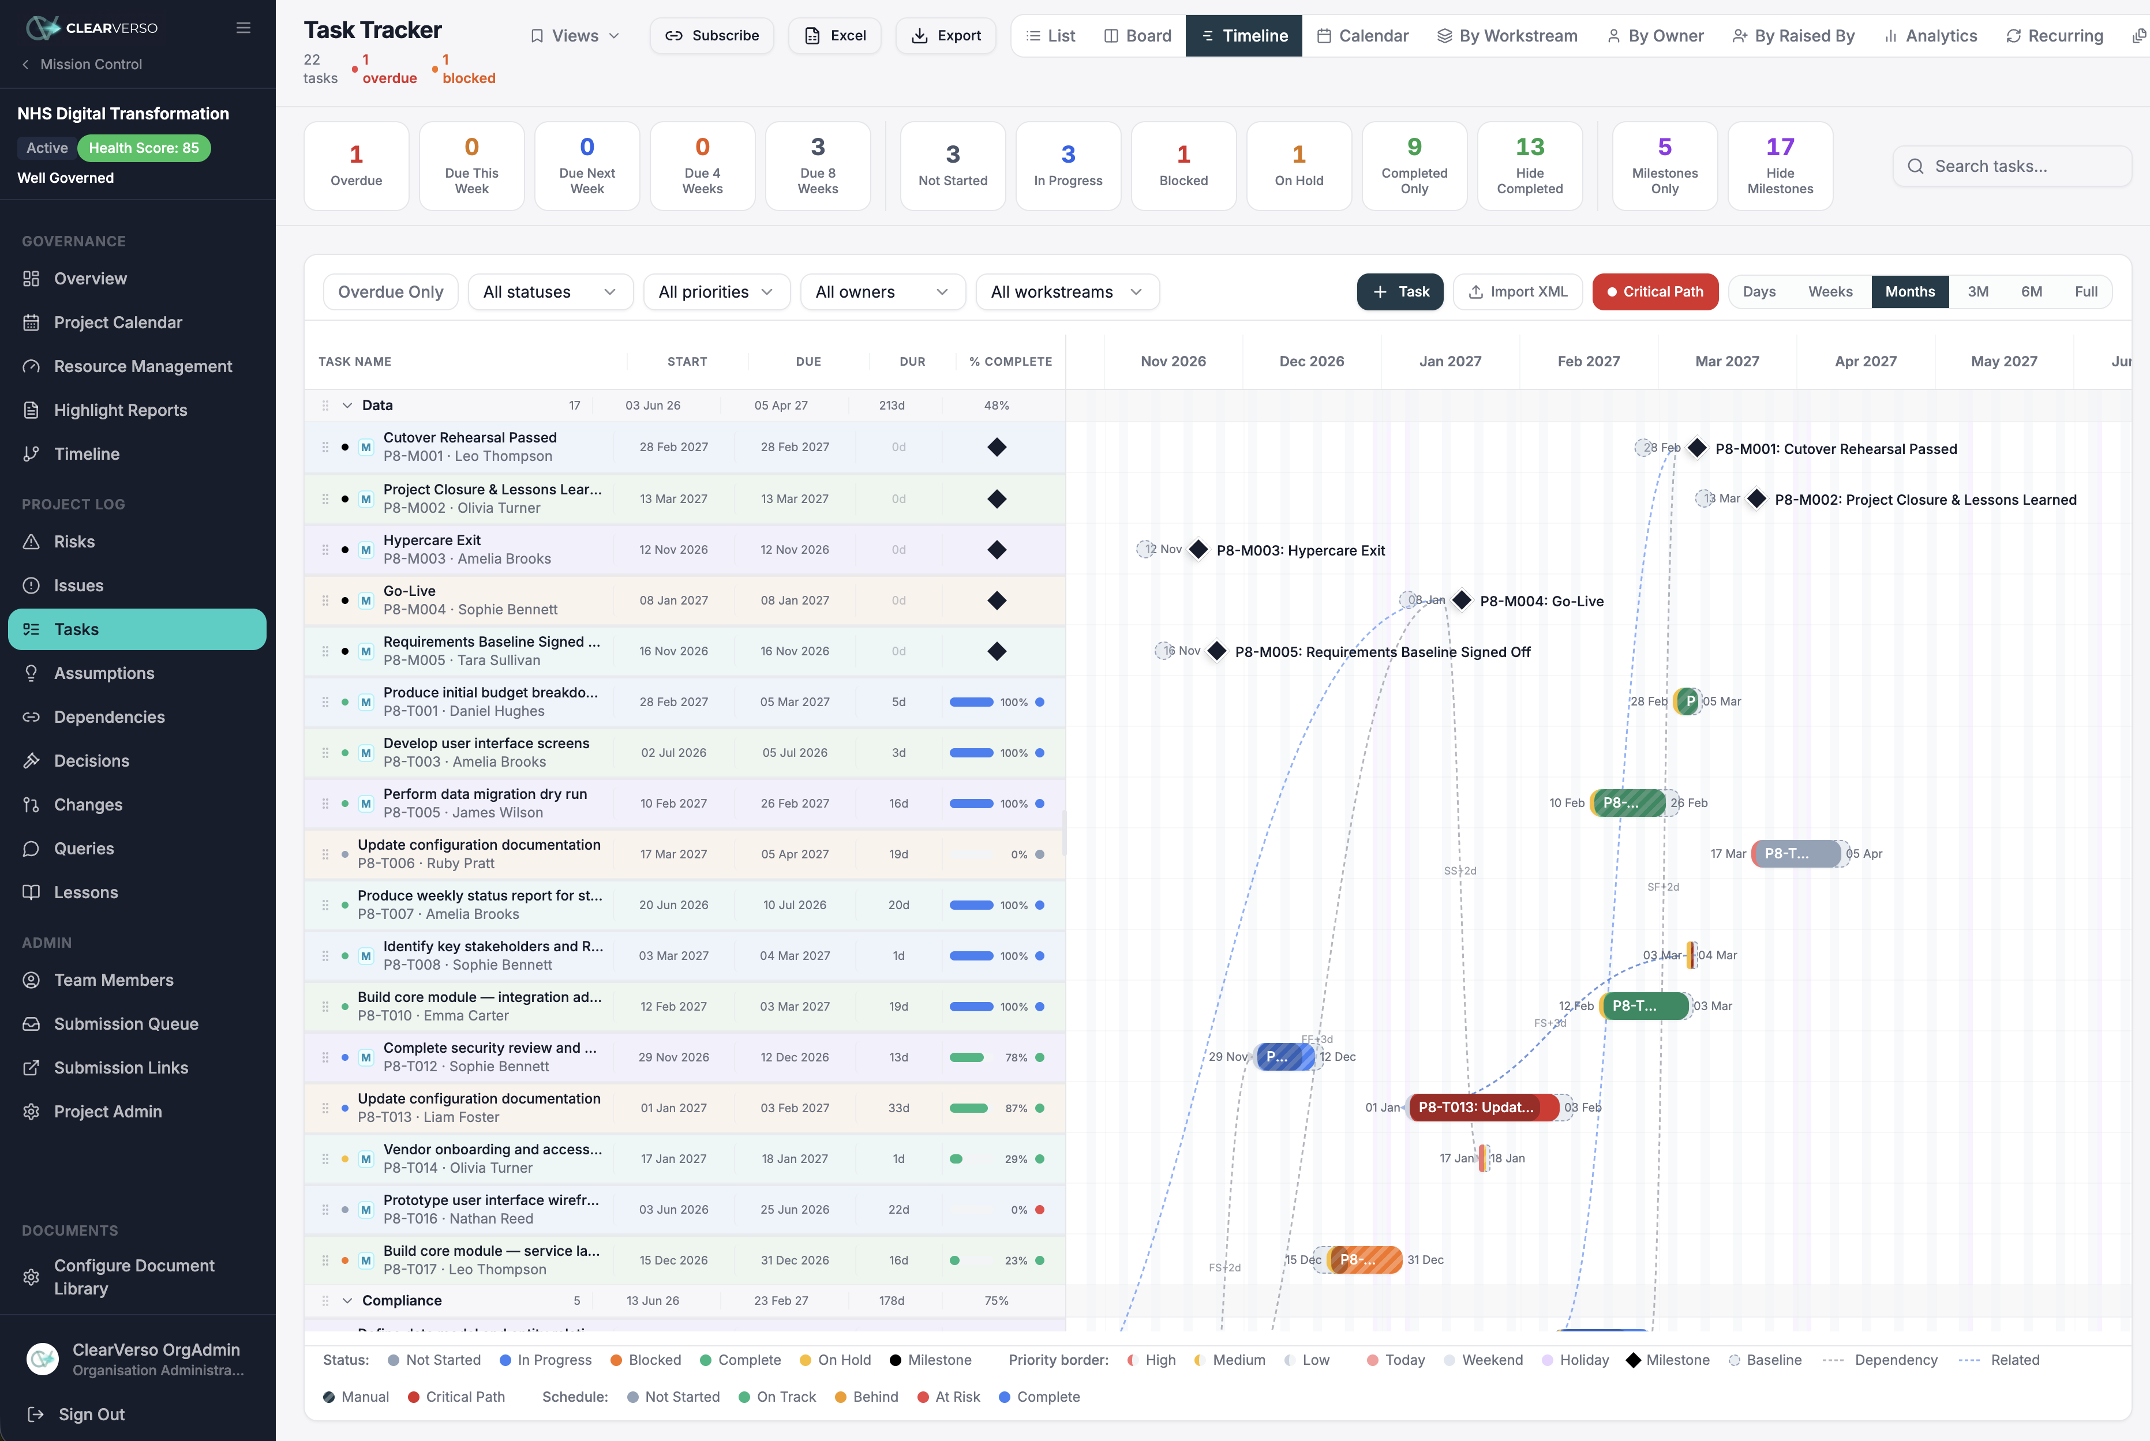
Task: Open Resource Management gauge icon
Action: coord(31,367)
